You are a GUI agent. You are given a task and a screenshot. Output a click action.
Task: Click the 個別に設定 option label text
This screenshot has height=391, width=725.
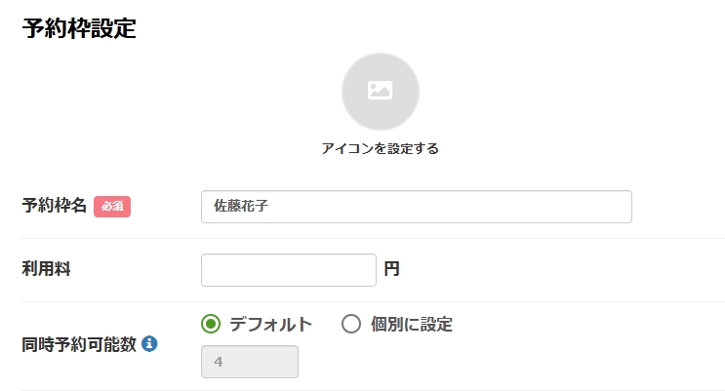pos(412,325)
